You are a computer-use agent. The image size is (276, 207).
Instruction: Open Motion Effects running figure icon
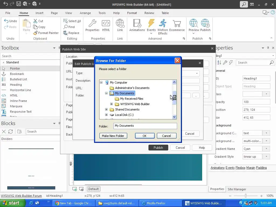163,23
